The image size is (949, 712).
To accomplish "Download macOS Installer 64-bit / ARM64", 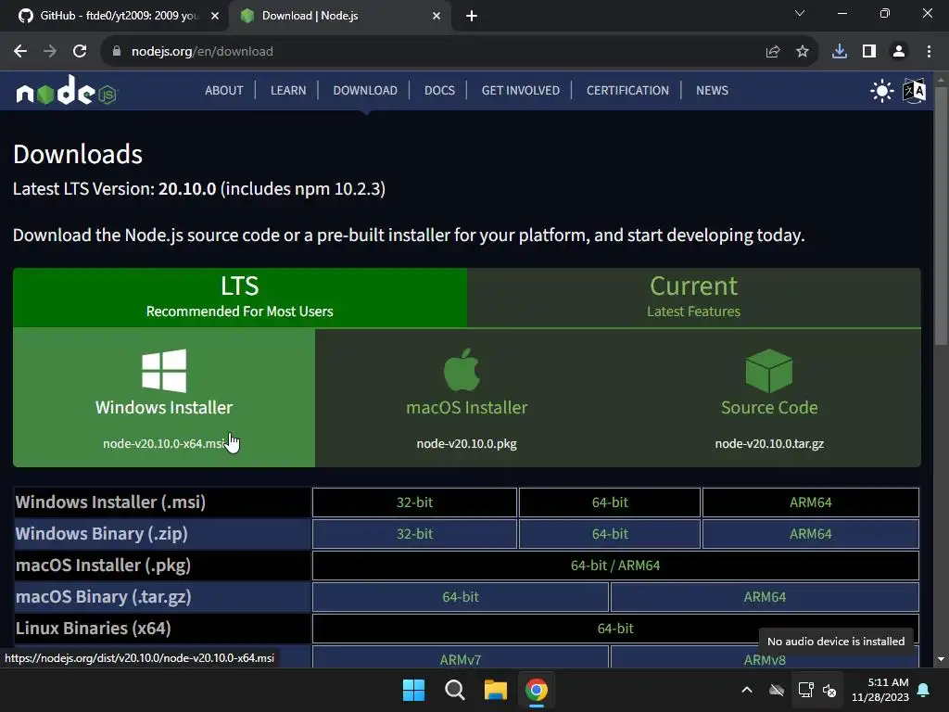I will click(x=615, y=566).
